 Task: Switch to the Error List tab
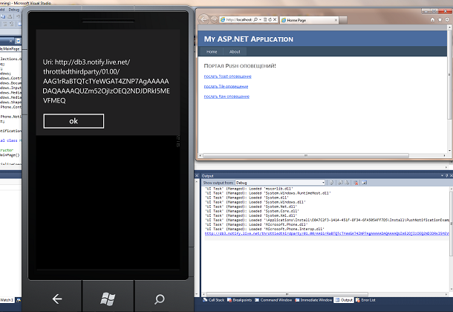coord(365,300)
